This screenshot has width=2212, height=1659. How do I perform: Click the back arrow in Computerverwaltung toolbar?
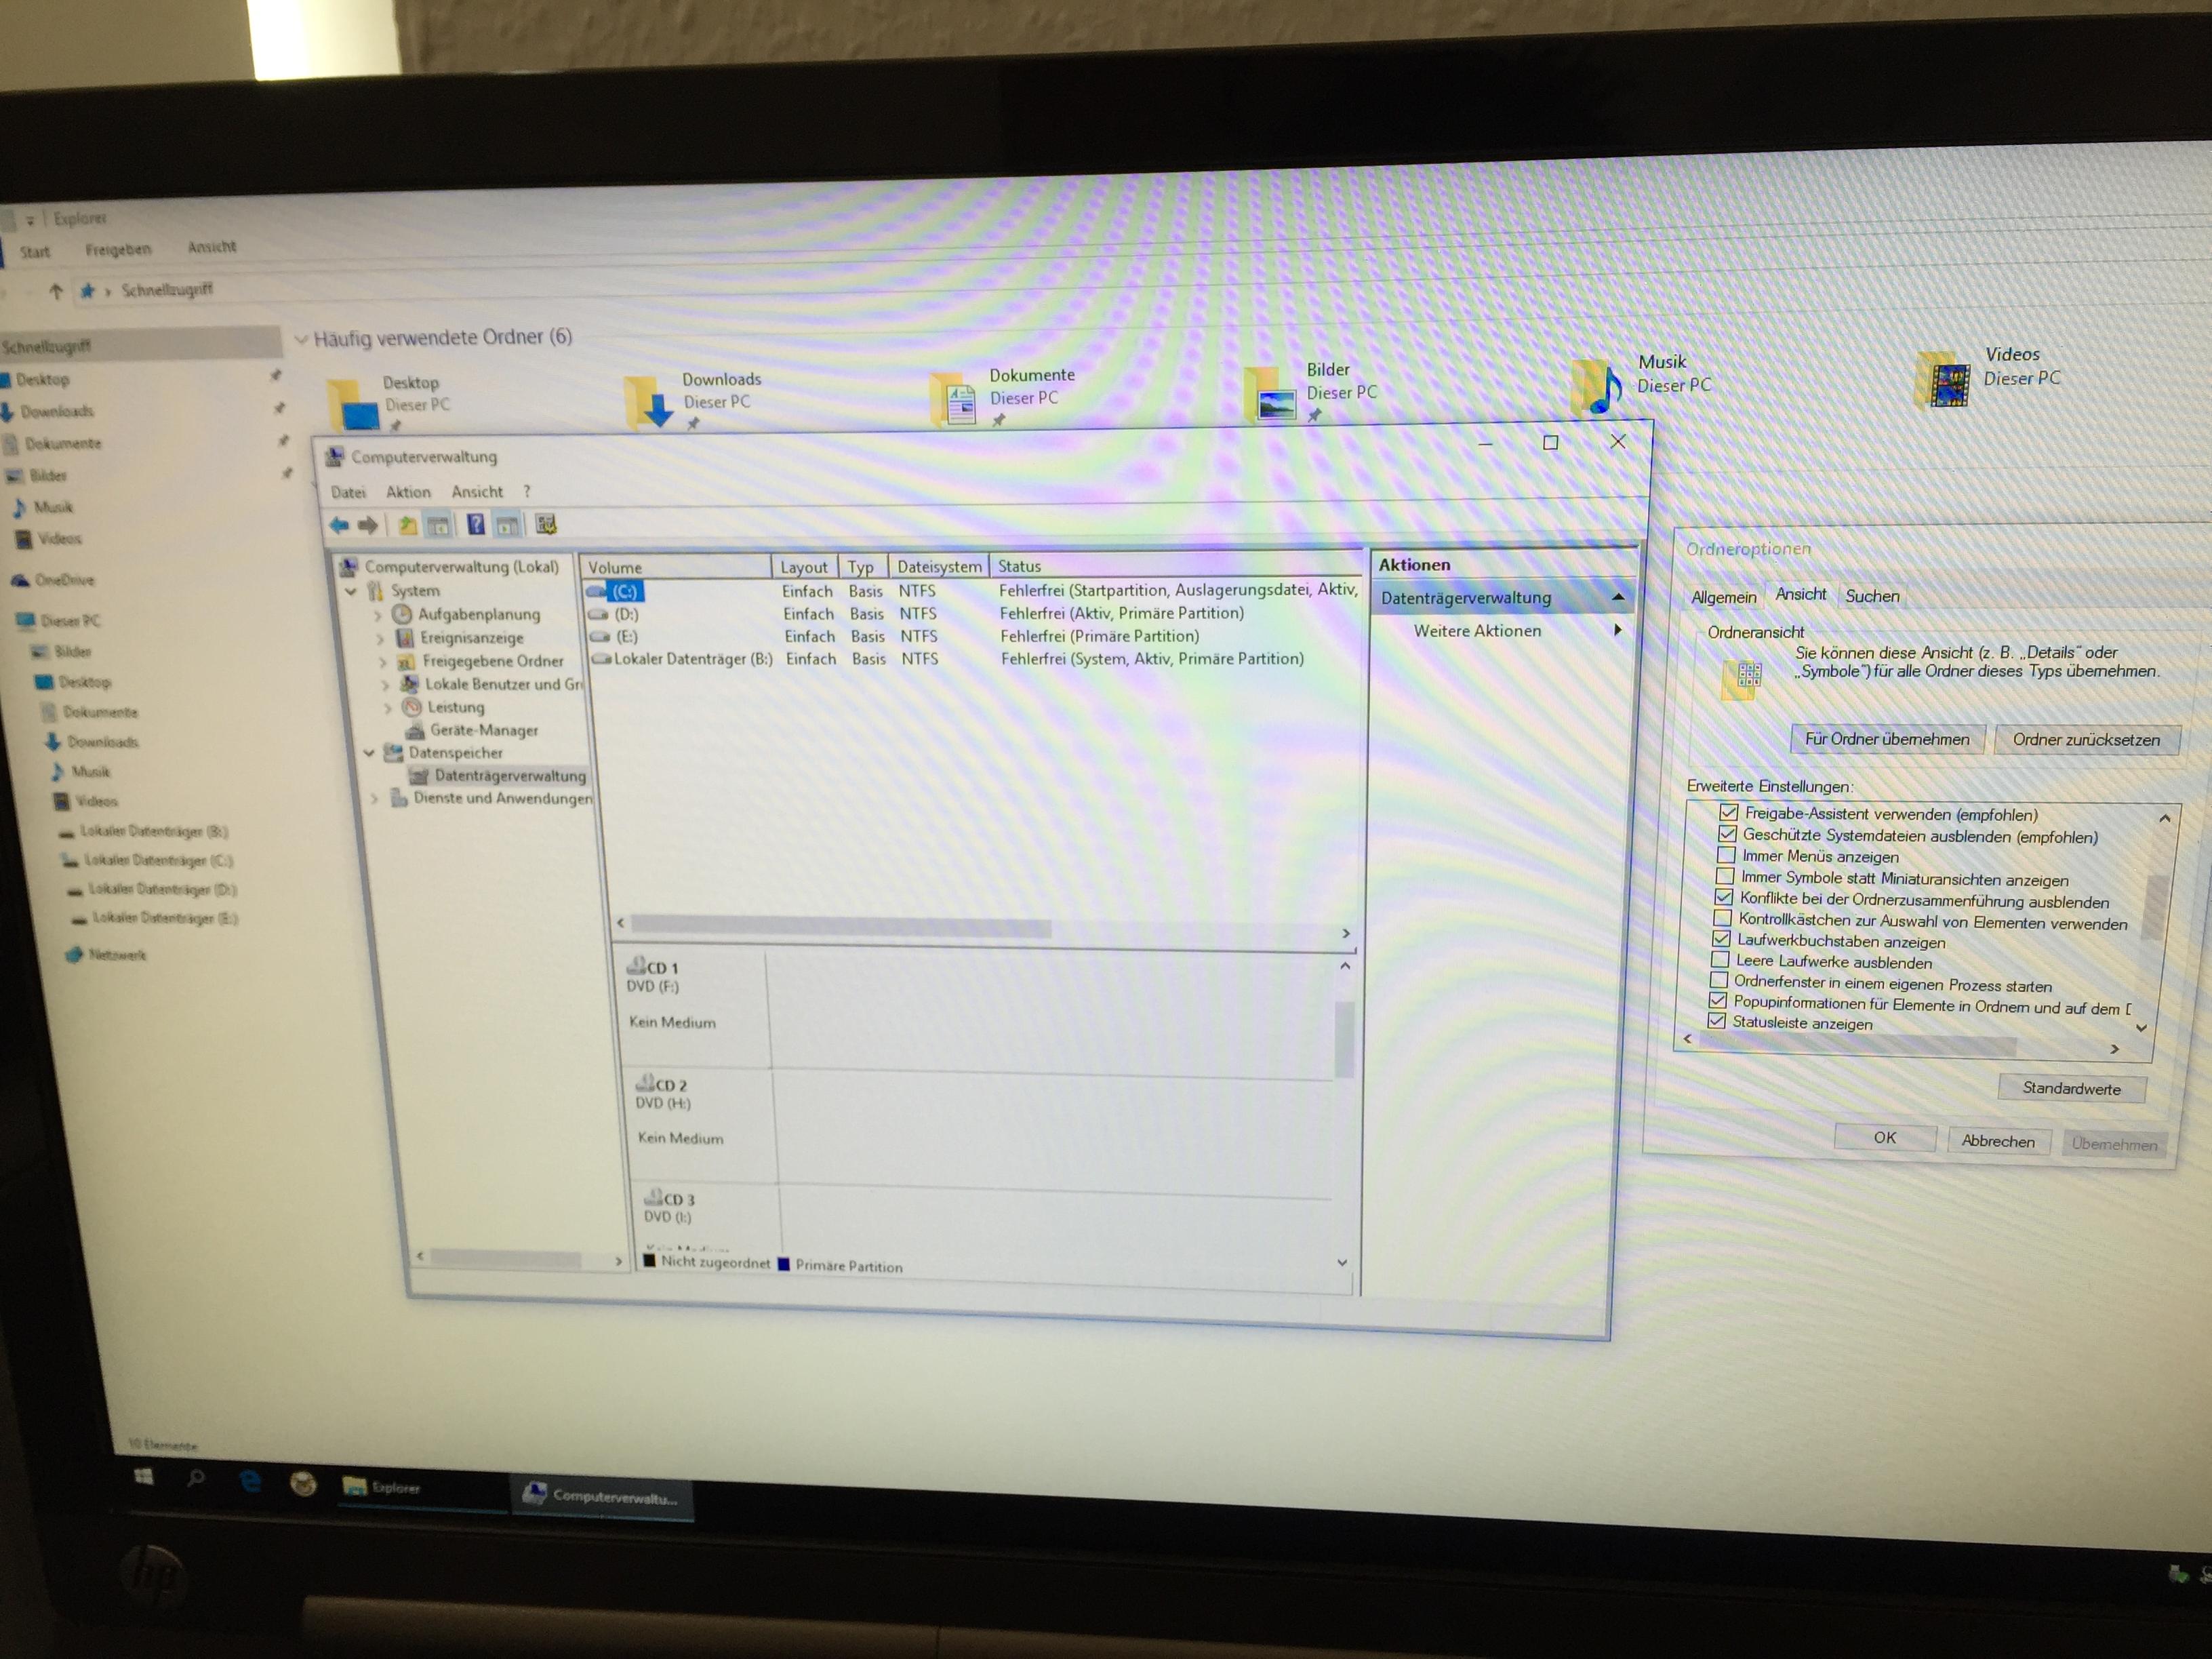[x=339, y=525]
